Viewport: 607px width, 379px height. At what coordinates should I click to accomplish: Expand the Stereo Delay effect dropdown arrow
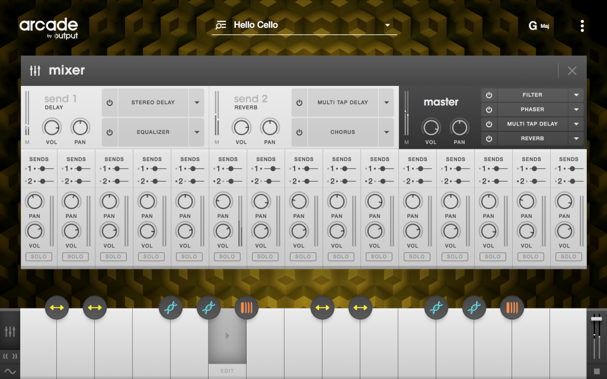click(x=197, y=102)
